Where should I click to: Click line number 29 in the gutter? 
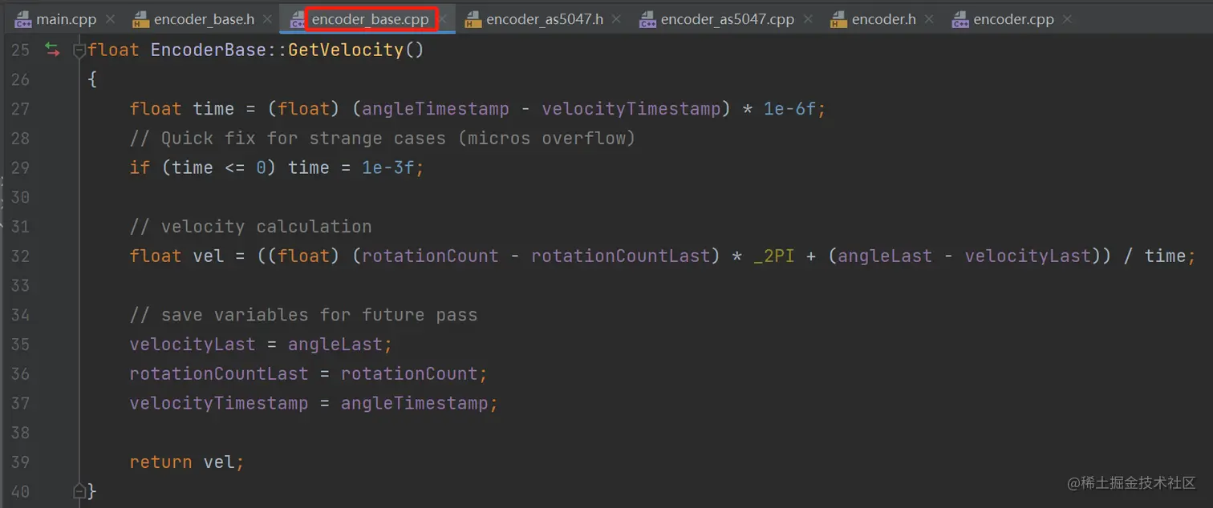[x=21, y=167]
